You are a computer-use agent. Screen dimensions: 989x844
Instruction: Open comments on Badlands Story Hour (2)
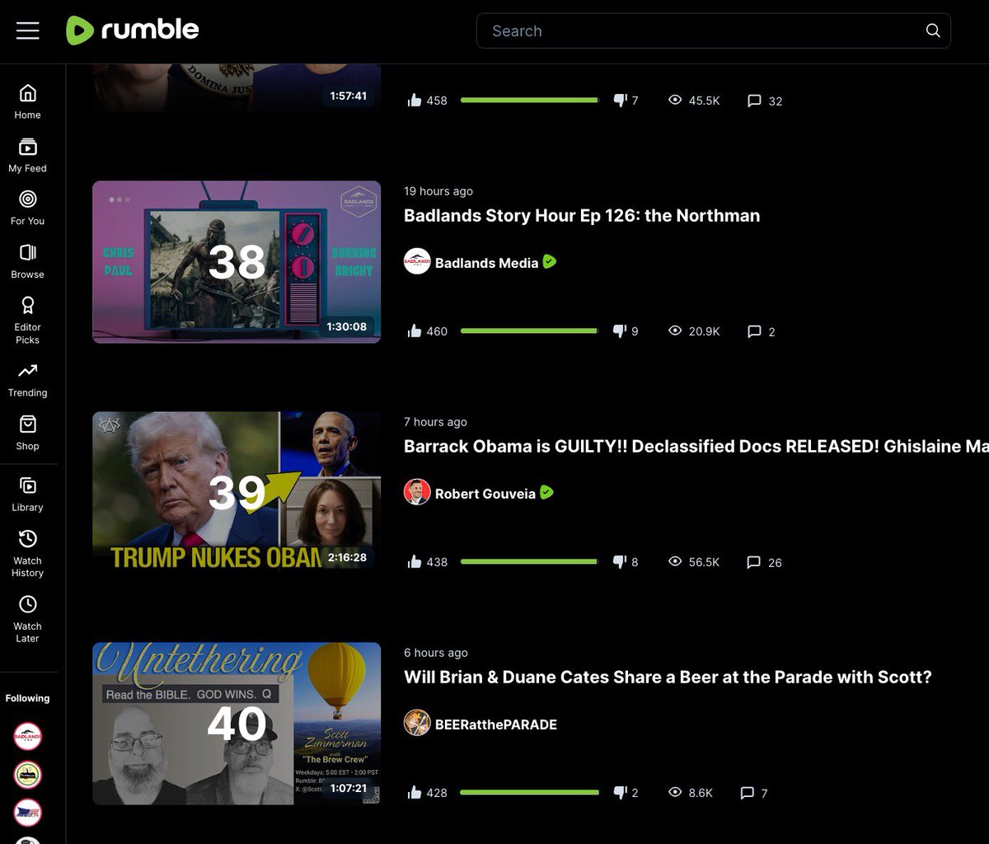(x=754, y=331)
